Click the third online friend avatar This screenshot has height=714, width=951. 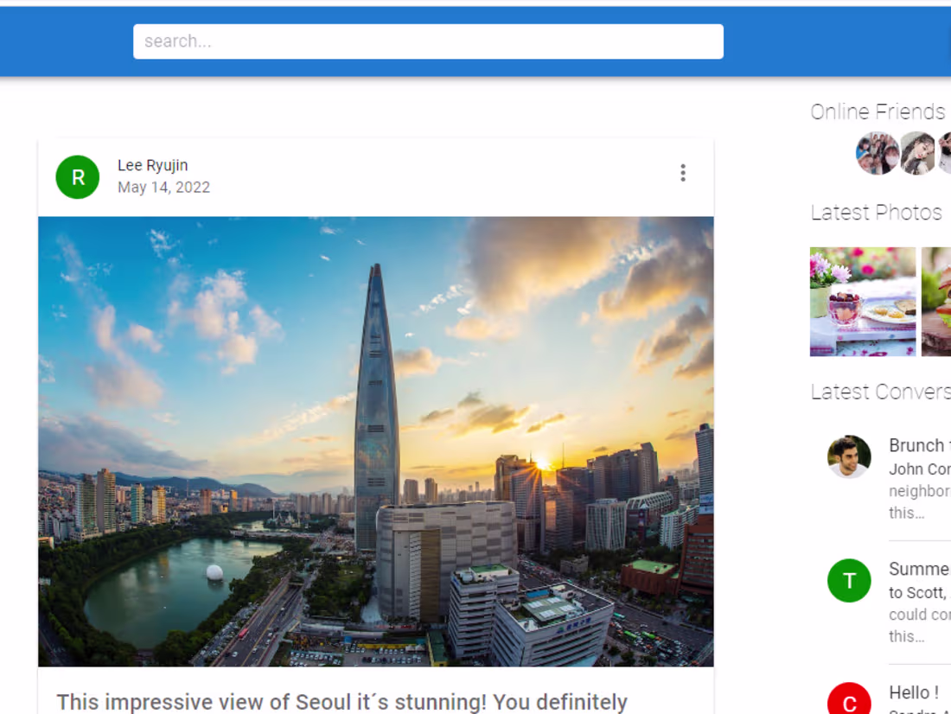pyautogui.click(x=947, y=153)
